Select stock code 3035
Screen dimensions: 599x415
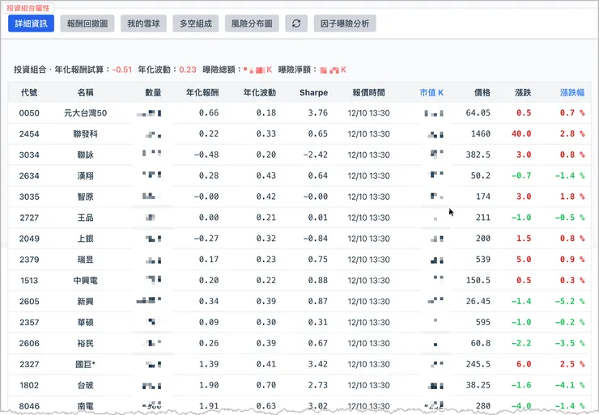click(x=29, y=197)
